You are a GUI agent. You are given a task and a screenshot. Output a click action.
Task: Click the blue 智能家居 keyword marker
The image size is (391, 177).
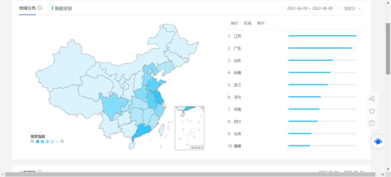point(52,8)
